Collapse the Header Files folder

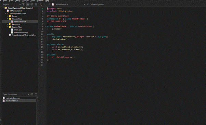(8, 19)
